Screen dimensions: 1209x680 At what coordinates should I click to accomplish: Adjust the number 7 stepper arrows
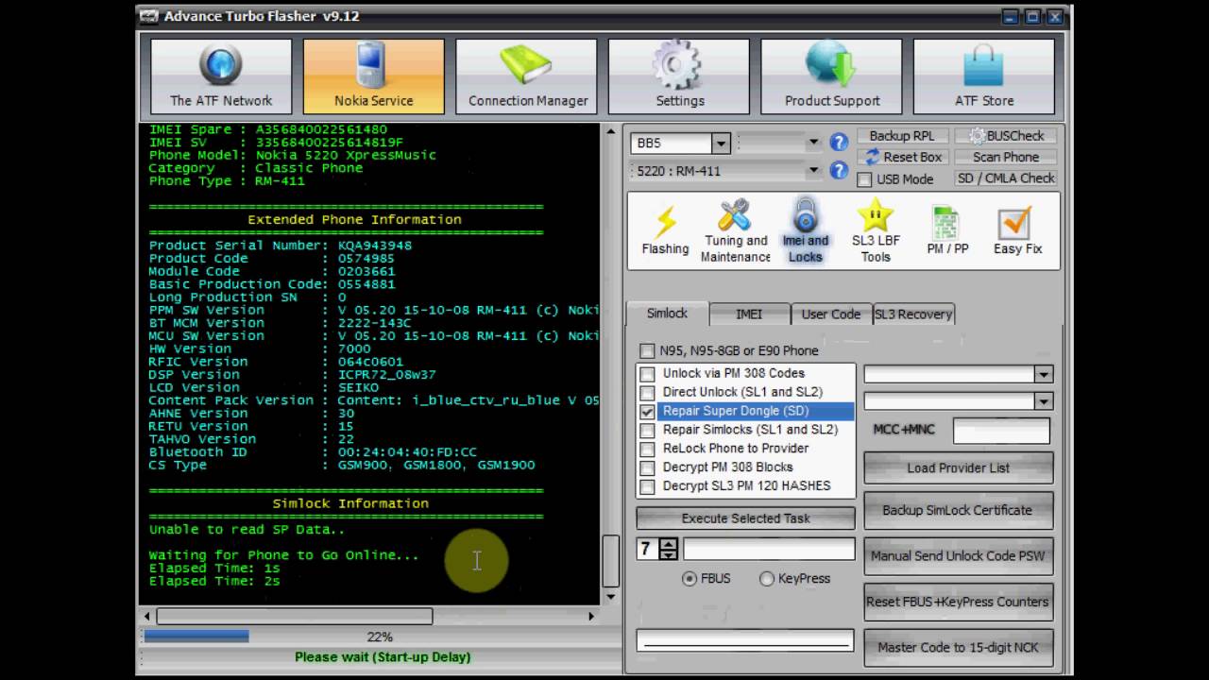(x=669, y=549)
